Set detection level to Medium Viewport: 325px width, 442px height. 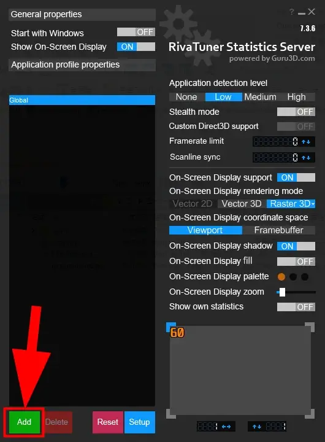click(260, 97)
